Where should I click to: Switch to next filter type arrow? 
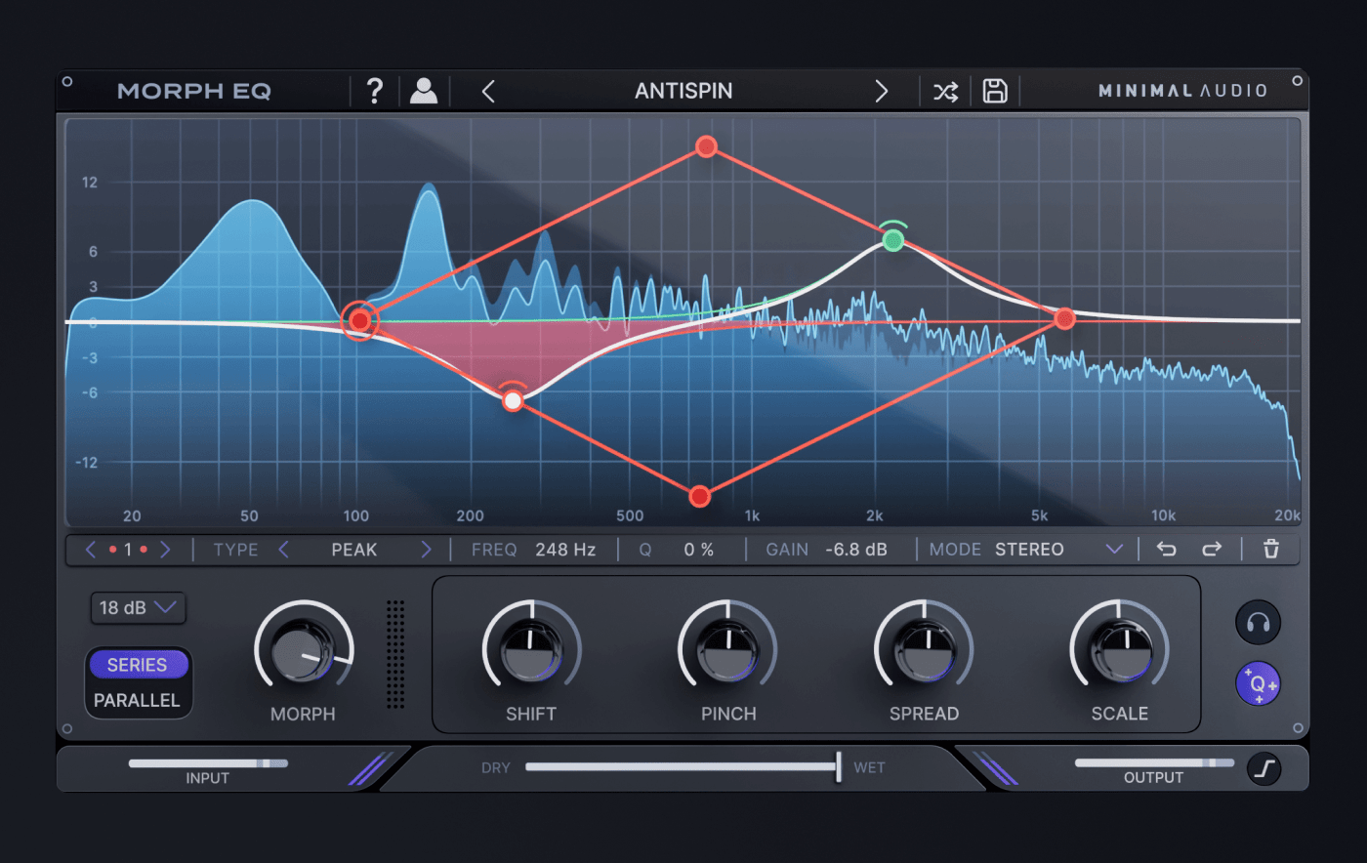point(426,550)
